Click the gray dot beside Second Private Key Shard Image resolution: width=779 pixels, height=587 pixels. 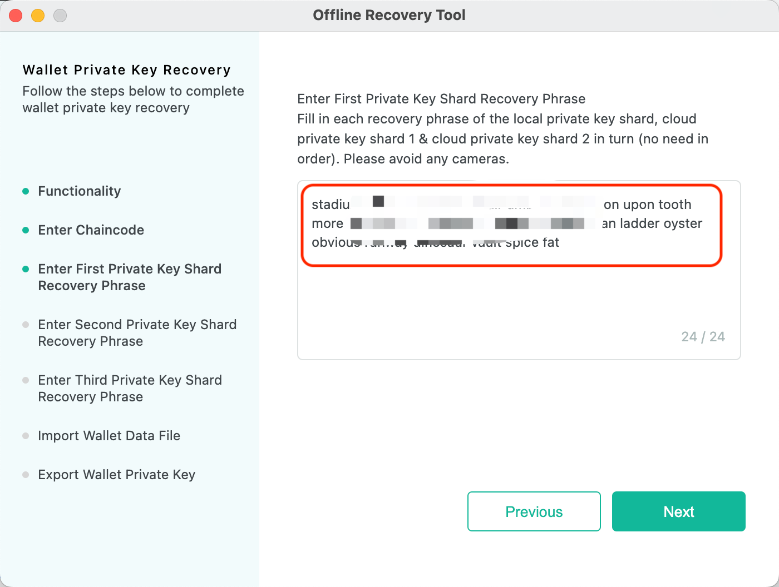26,325
